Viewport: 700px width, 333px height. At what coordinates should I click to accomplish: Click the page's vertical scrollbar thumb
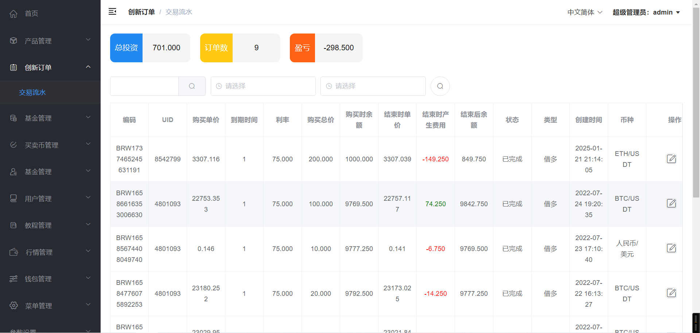[696, 102]
